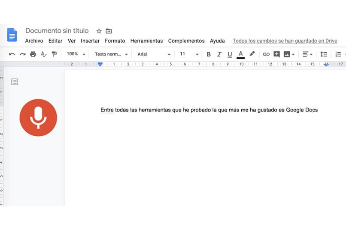Toggle voice typing with the red microphone
346x230 pixels.
coord(38,117)
